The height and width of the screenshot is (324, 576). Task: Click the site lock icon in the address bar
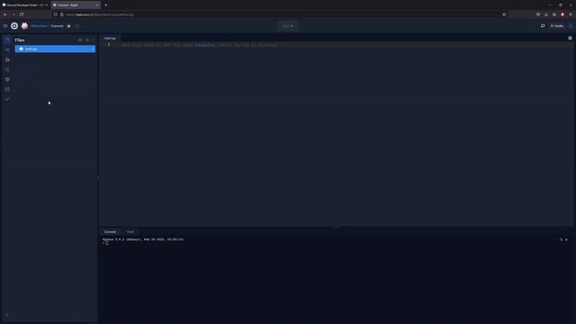point(62,14)
